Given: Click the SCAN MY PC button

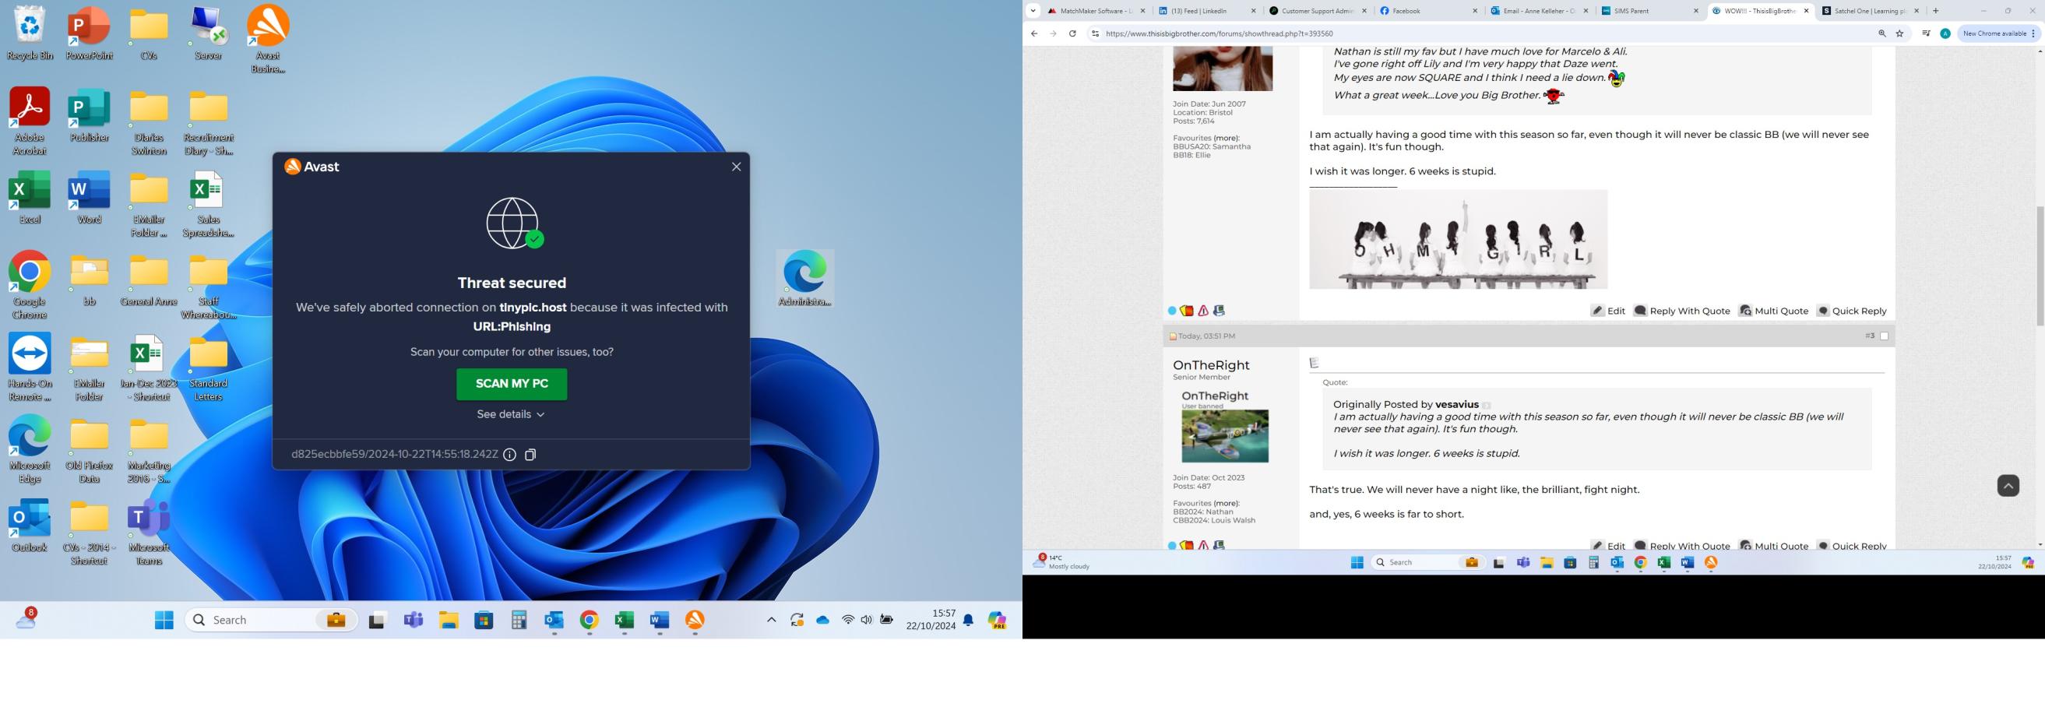Looking at the screenshot, I should tap(511, 384).
